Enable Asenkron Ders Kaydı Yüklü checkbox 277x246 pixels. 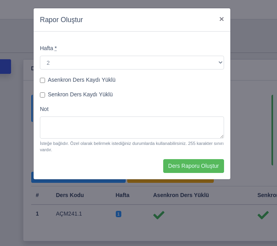tap(43, 80)
